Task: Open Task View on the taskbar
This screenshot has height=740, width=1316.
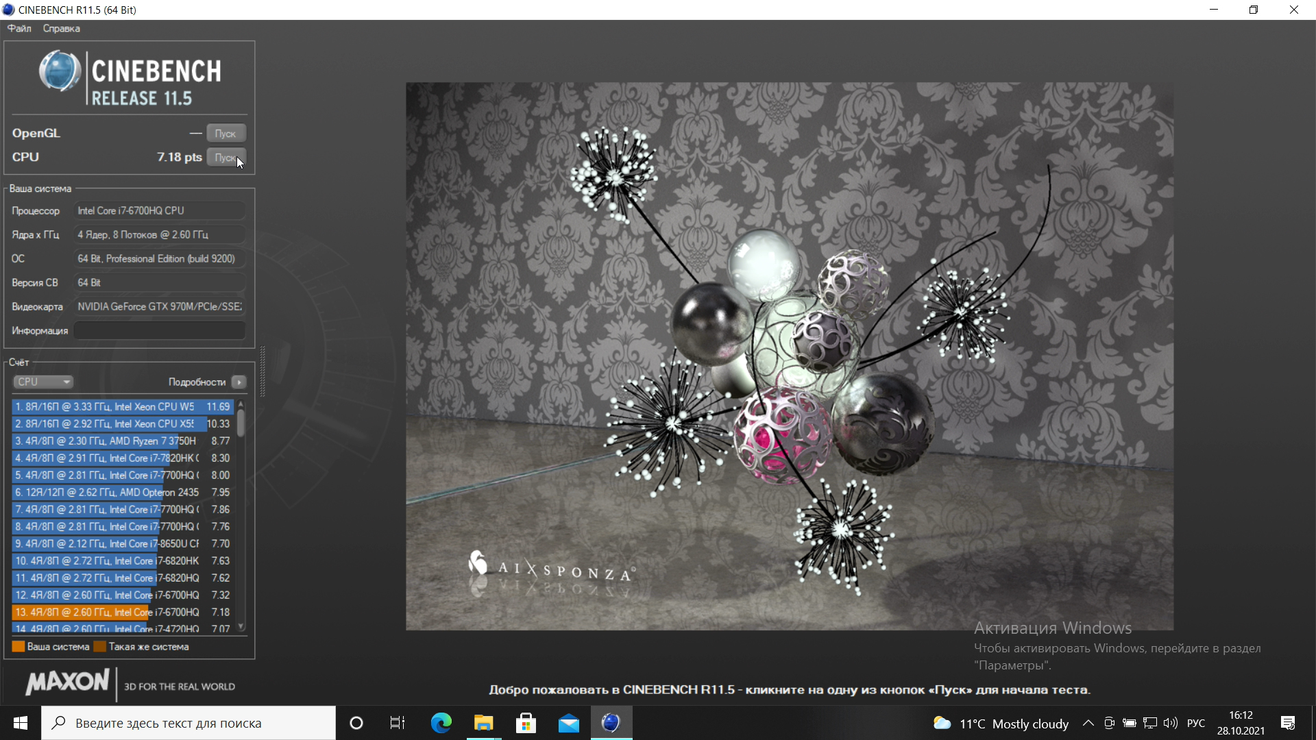Action: (x=398, y=723)
